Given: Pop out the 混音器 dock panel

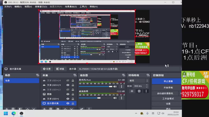Looking at the screenshot, I should pyautogui.click(x=124, y=75).
